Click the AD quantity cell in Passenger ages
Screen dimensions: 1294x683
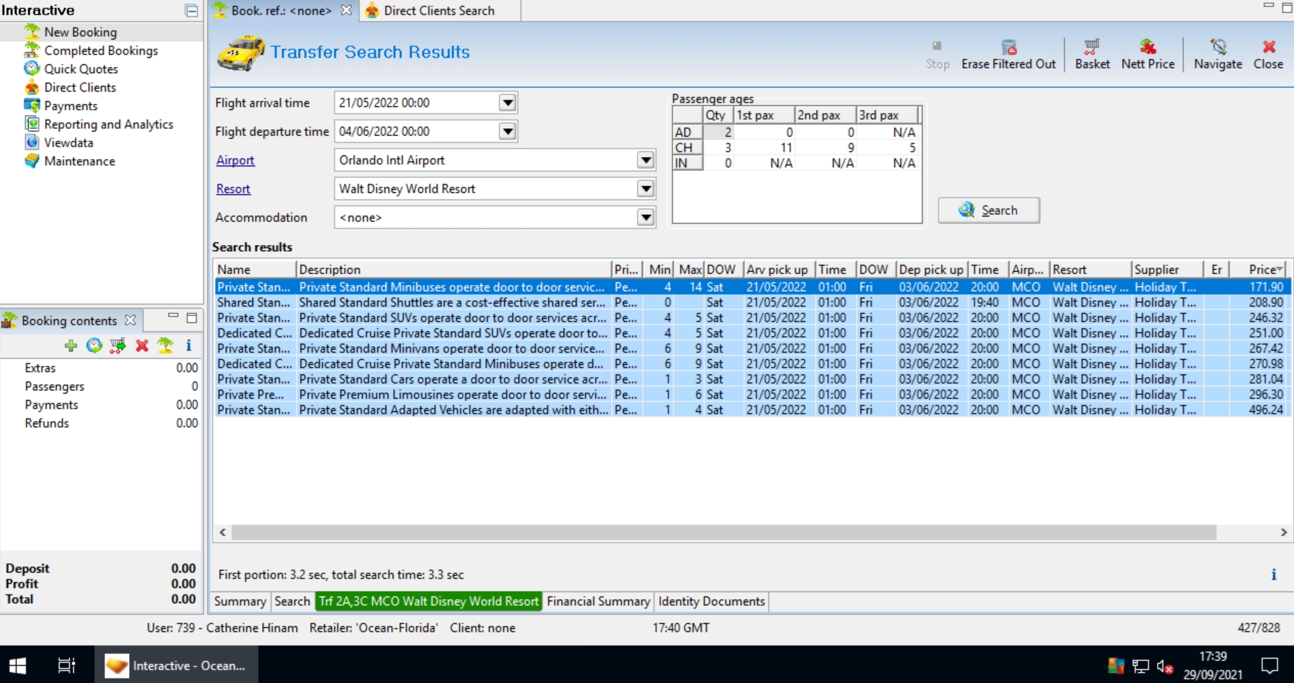pos(719,132)
